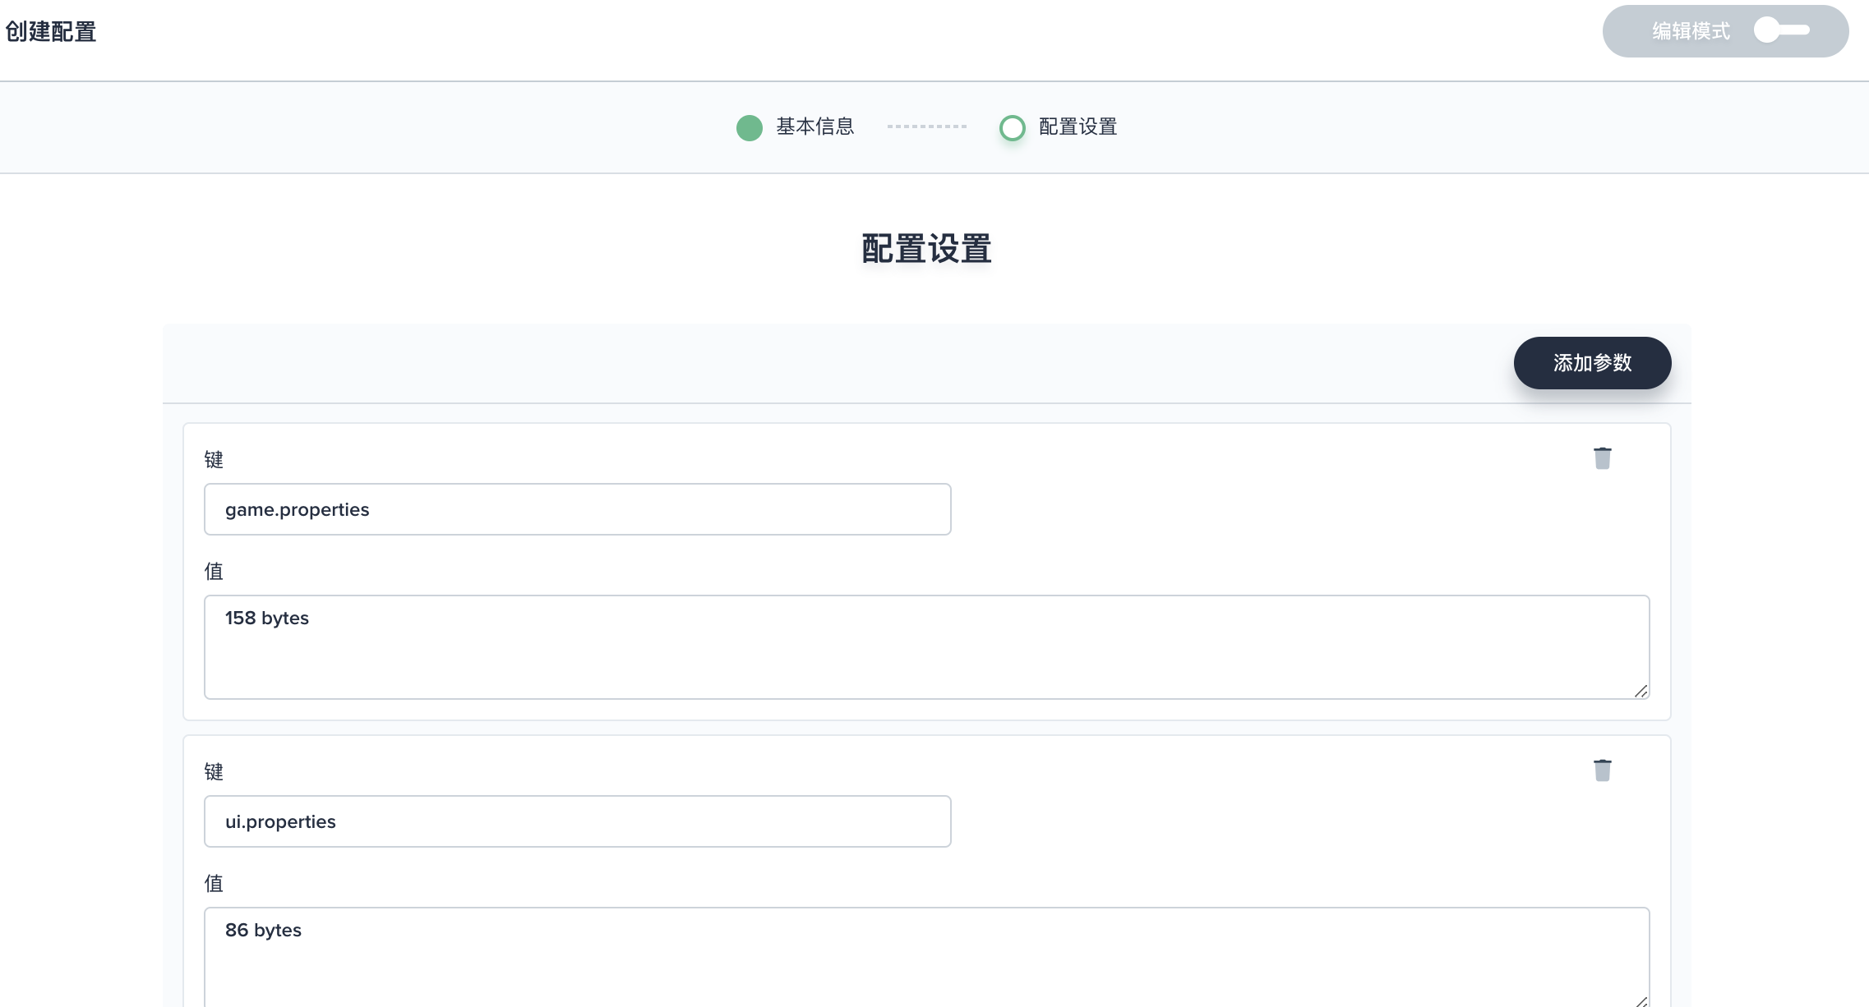This screenshot has width=1869, height=1007.
Task: Click the trash icon beside the second parameter card
Action: coord(1603,770)
